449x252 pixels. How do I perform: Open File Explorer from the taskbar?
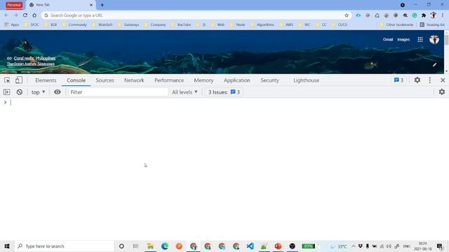[150, 246]
